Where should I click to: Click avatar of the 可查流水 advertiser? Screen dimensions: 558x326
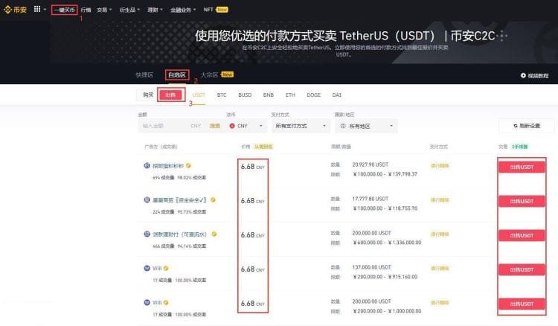pyautogui.click(x=147, y=234)
